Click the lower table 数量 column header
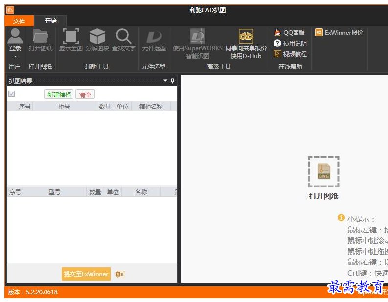This screenshot has height=302, width=388. coord(95,192)
